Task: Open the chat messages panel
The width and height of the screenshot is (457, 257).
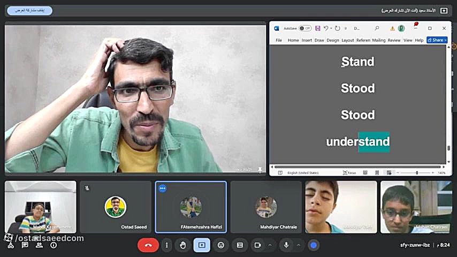Action: pyautogui.click(x=25, y=245)
